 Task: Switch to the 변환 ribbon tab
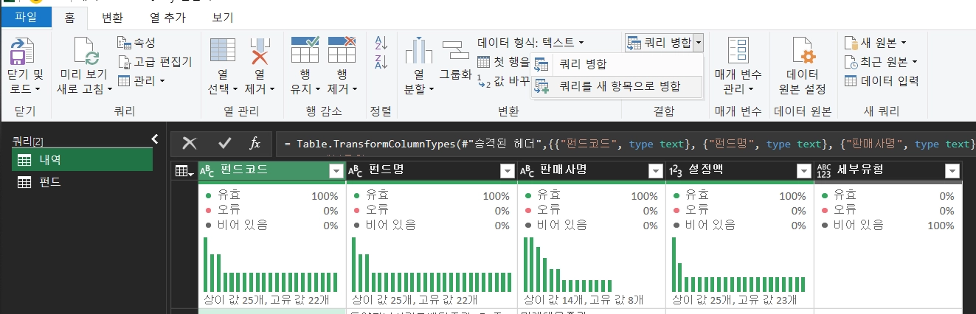point(111,17)
